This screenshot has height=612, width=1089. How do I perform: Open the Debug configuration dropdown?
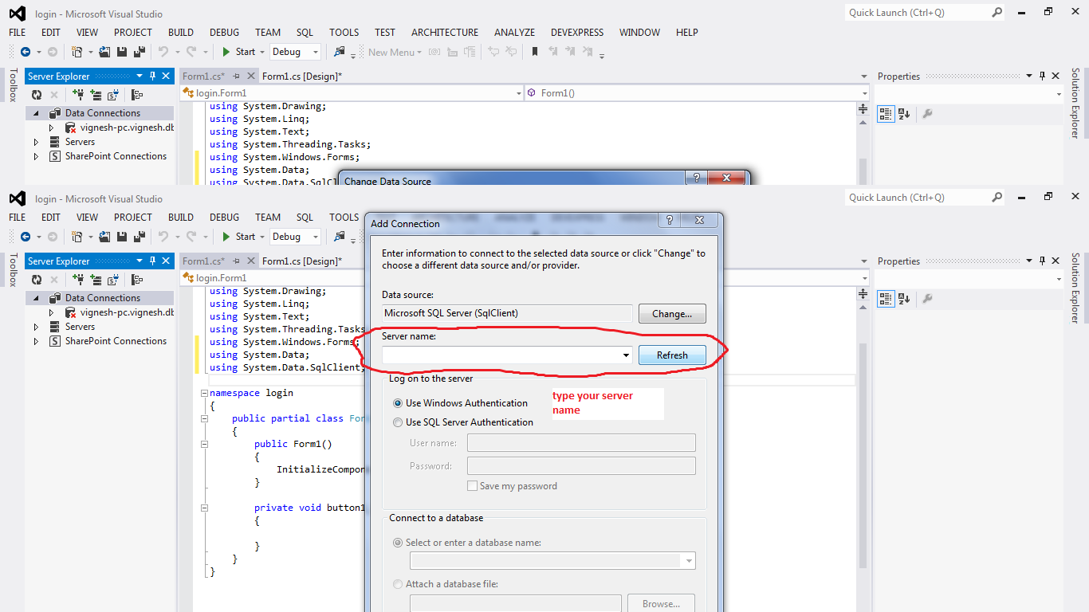313,236
